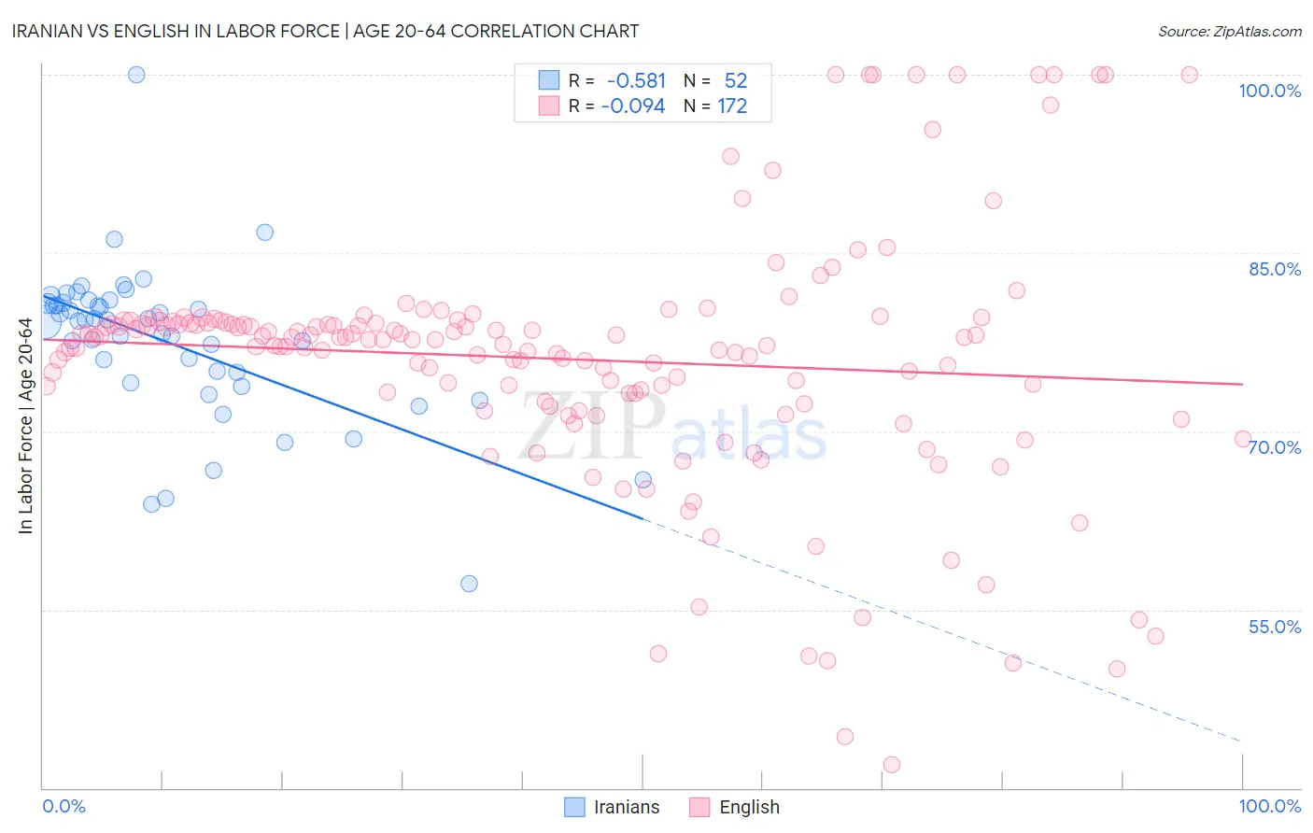Click the 70.0% y-axis label
Screen dimensions: 1313x833
pyautogui.click(x=1275, y=447)
